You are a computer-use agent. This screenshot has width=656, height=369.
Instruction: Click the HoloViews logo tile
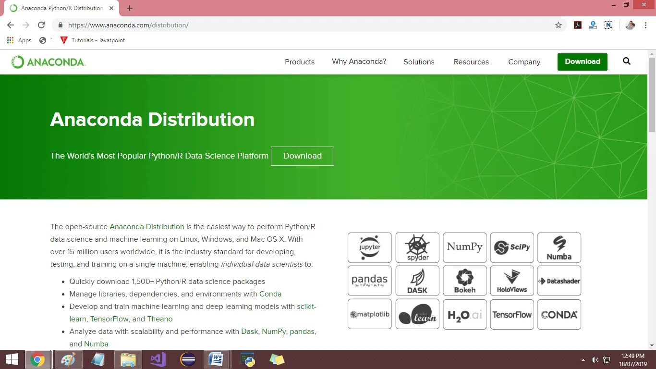click(512, 281)
